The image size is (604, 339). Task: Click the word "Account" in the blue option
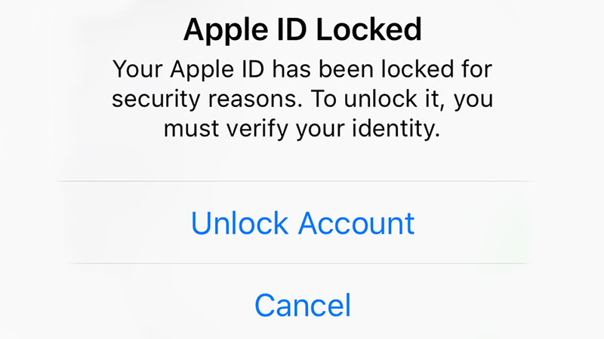pyautogui.click(x=356, y=223)
